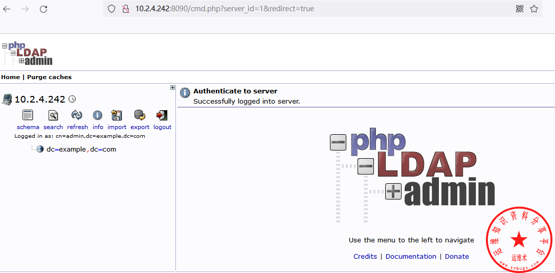The image size is (555, 273).
Task: Click the Donate link
Action: pyautogui.click(x=457, y=257)
